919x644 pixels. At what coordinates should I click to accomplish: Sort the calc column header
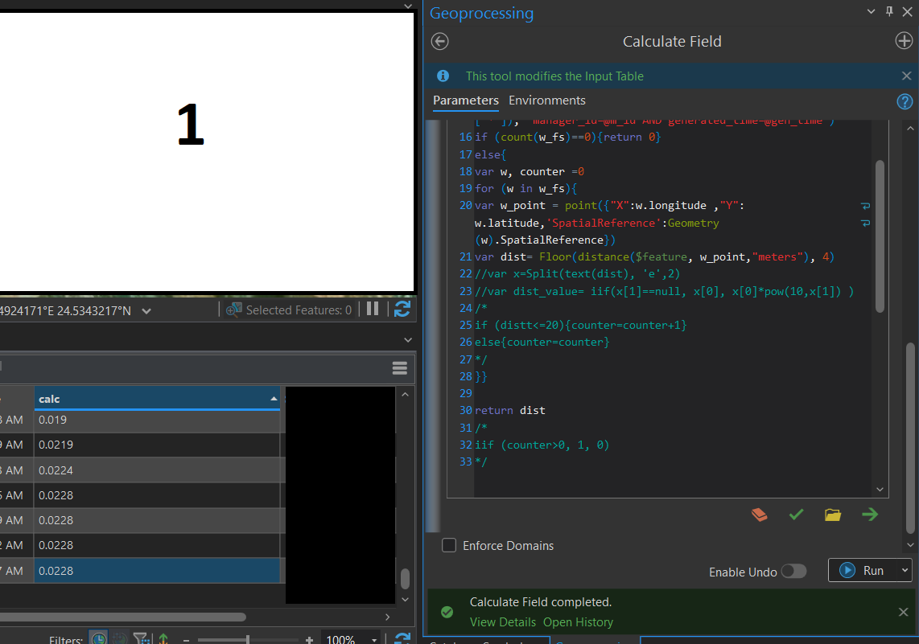[x=157, y=398]
